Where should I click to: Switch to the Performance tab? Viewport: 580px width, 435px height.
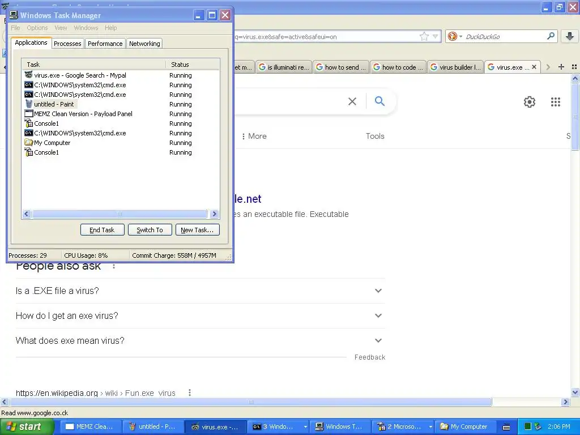[105, 44]
